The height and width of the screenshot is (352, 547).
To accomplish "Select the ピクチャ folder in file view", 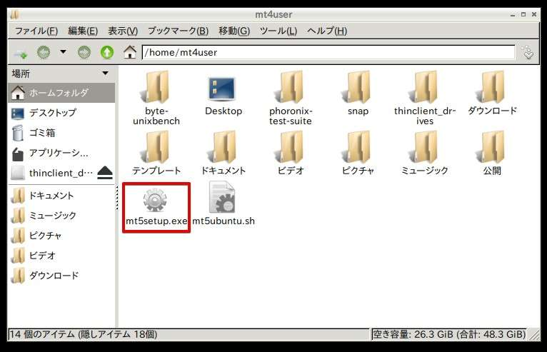I will pyautogui.click(x=358, y=153).
